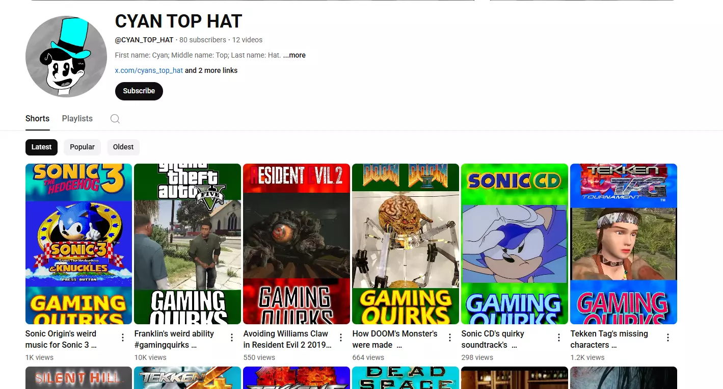Open options menu for Sonic CD's quirky soundtrack short
723x389 pixels.
(x=559, y=338)
